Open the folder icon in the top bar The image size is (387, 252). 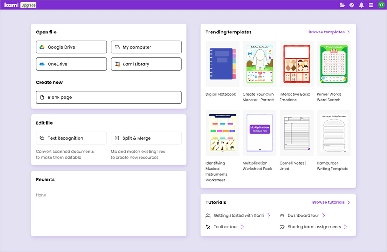(342, 5)
